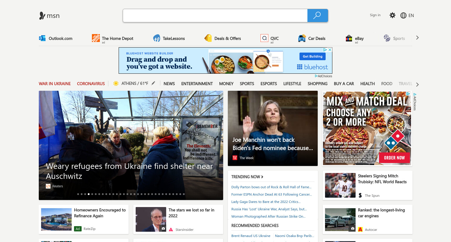Search Brent Renaud US Ukraine

click(x=251, y=236)
